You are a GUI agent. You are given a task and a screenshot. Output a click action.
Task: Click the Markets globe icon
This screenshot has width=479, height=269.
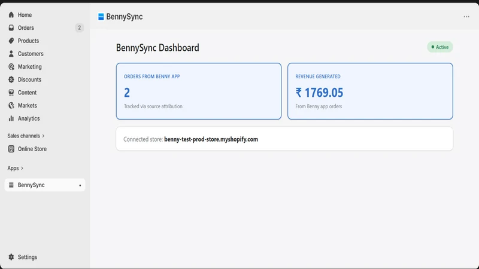tap(11, 106)
